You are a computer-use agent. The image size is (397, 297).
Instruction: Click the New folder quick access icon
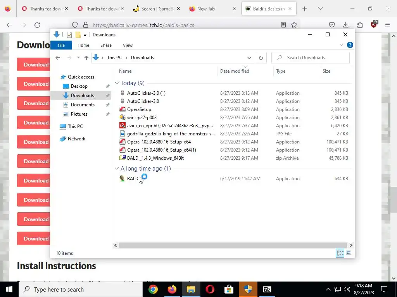78,35
